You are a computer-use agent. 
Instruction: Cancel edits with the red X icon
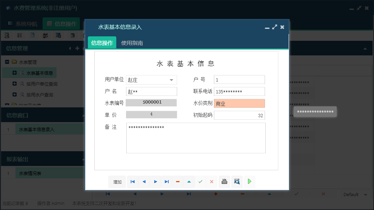point(212,182)
